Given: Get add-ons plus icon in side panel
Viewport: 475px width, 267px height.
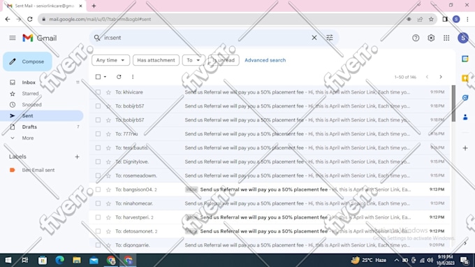Looking at the screenshot, I should coord(465,148).
